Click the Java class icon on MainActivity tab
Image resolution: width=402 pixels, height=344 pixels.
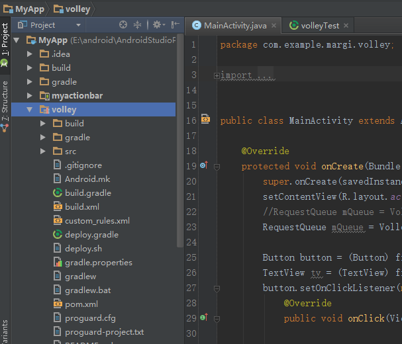click(x=197, y=25)
